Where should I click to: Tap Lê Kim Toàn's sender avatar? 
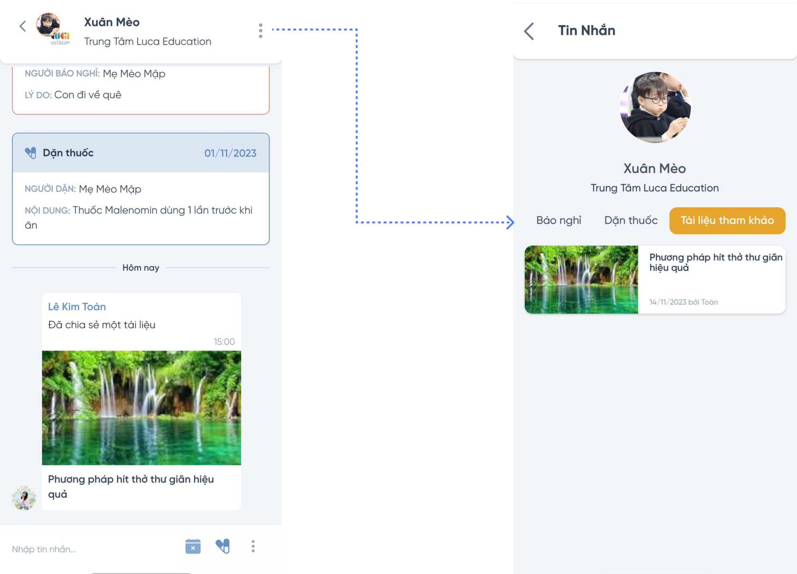(x=24, y=498)
